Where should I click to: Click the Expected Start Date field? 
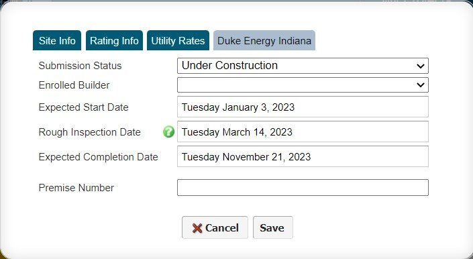[x=303, y=107]
